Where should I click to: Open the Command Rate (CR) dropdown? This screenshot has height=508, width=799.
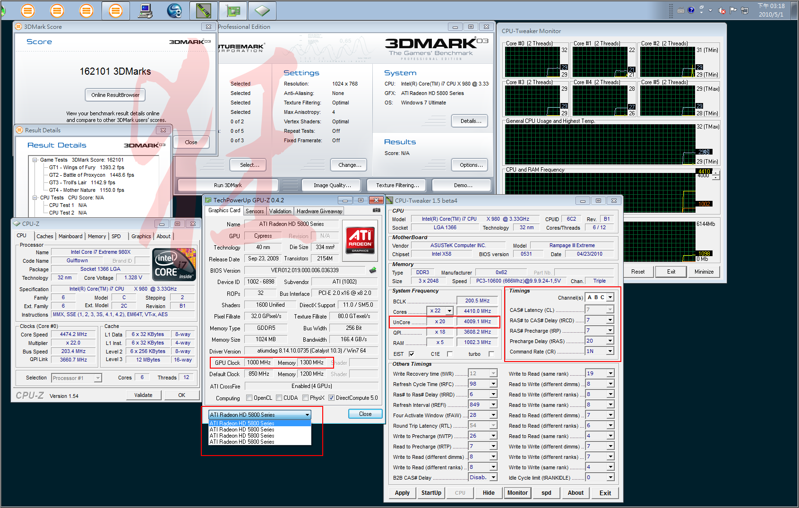610,351
